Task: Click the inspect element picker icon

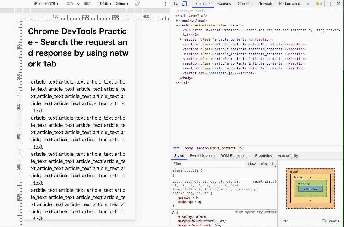Action: (176, 4)
